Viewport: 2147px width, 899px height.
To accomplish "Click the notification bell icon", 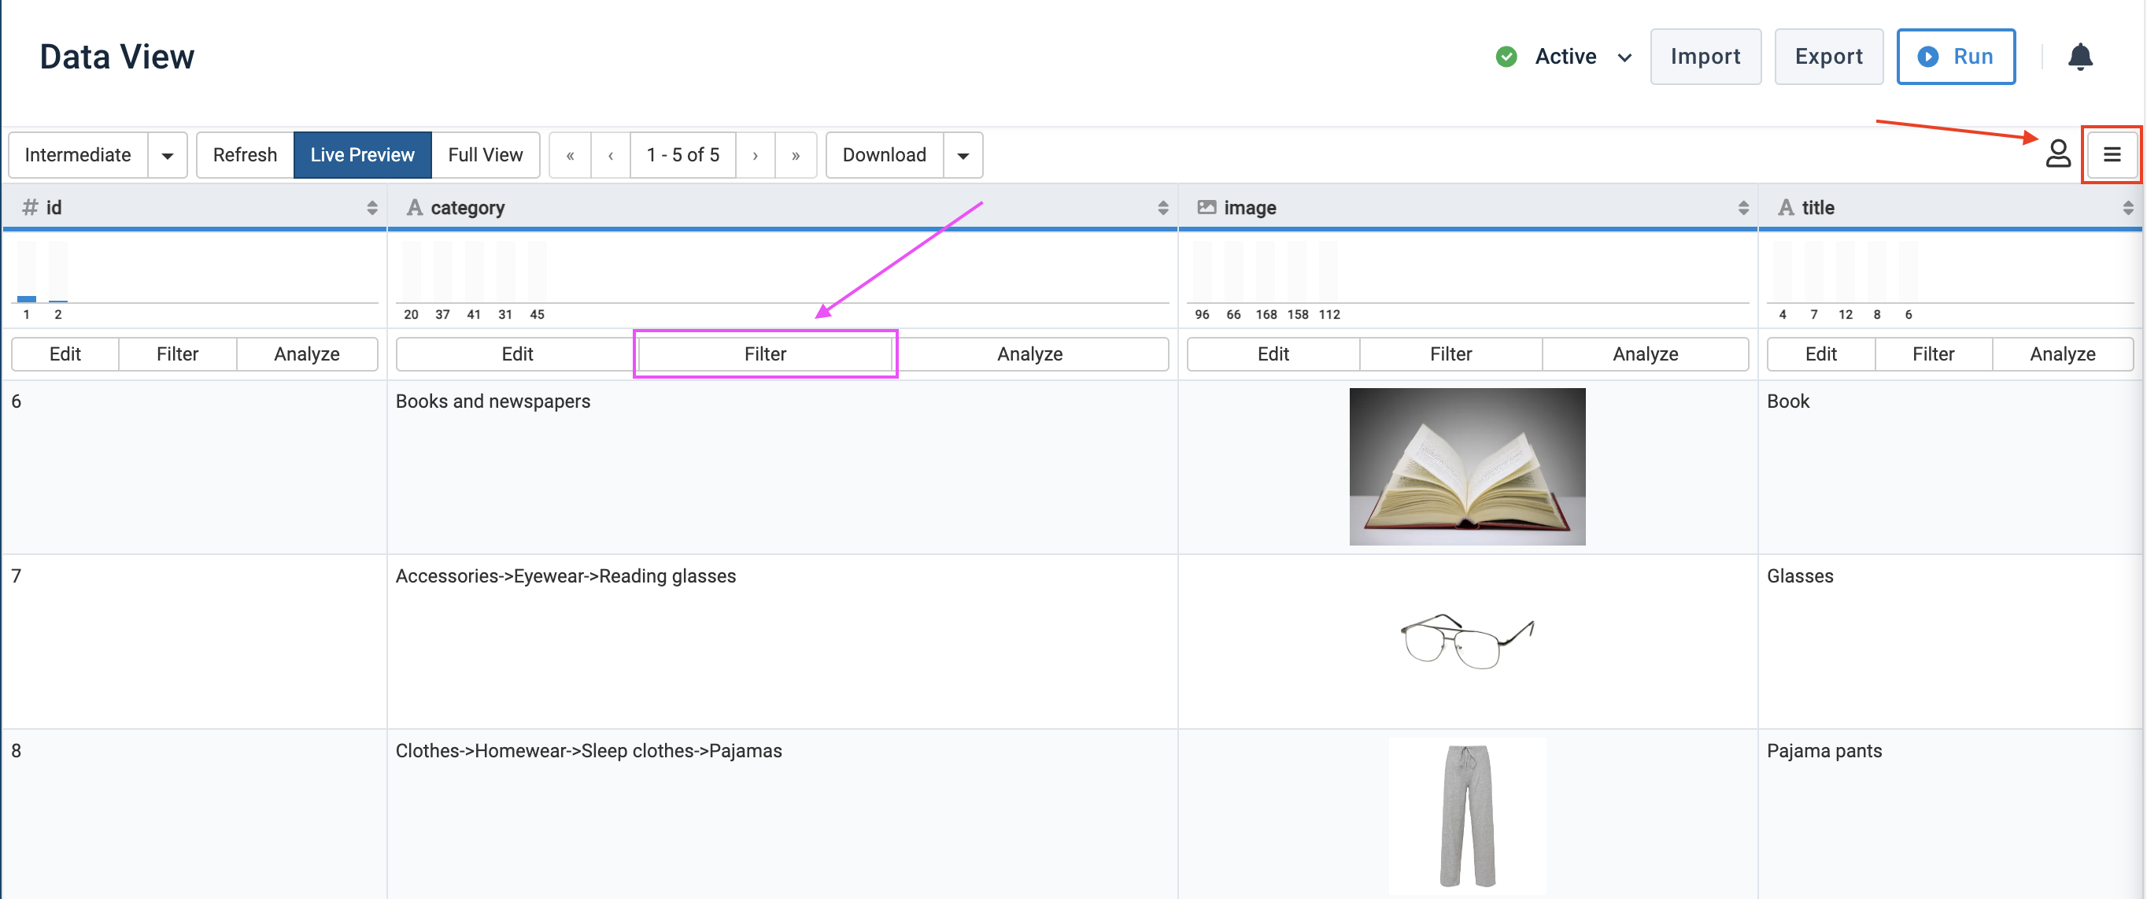I will click(x=2080, y=56).
